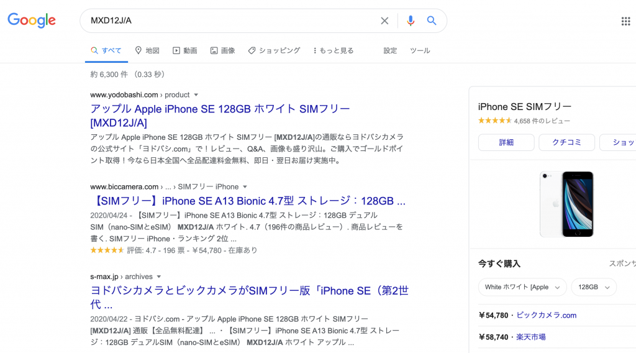
Task: Switch to the ショッピング tab
Action: pyautogui.click(x=274, y=51)
